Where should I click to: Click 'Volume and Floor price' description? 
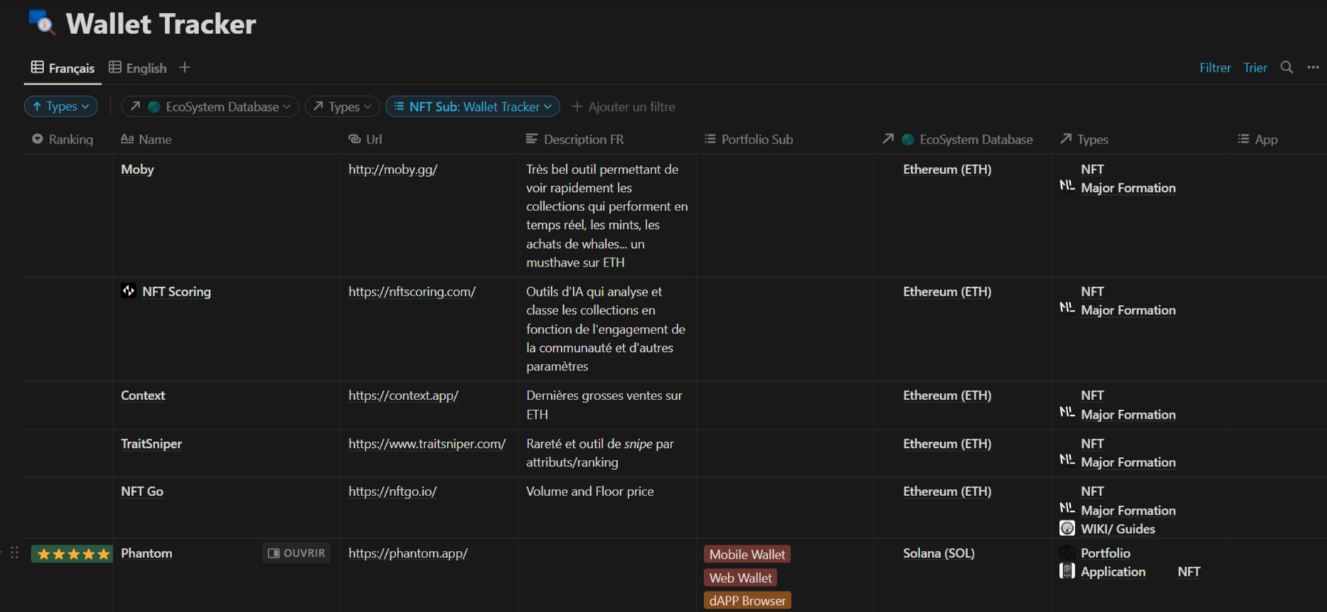(590, 491)
